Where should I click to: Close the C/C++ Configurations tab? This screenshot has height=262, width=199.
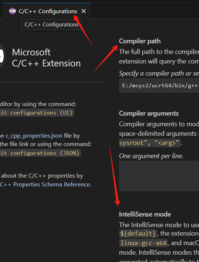[x=83, y=11]
